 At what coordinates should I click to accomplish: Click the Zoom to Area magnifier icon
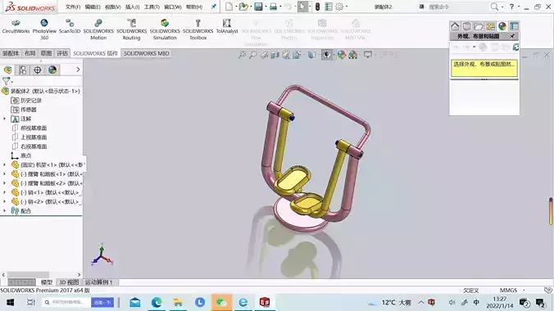pos(253,55)
